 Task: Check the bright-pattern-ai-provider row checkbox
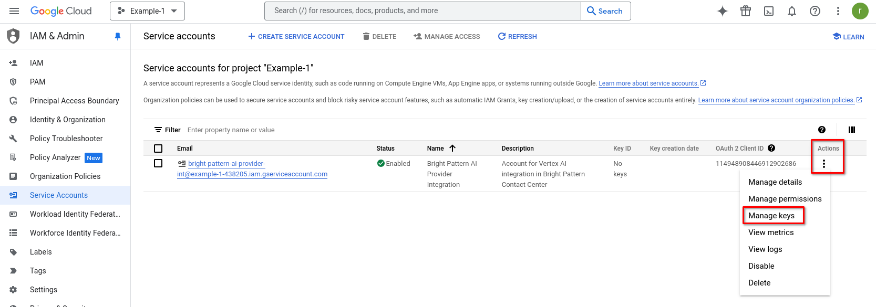tap(158, 163)
